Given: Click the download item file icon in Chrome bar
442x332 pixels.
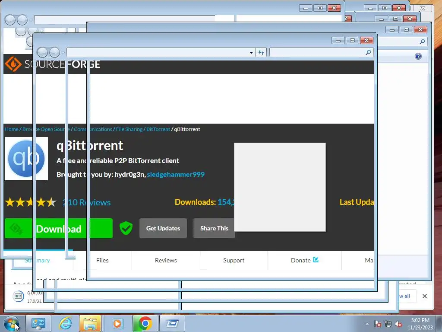Looking at the screenshot, I should (x=18, y=296).
